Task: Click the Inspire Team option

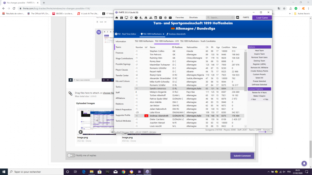Action: click(259, 54)
